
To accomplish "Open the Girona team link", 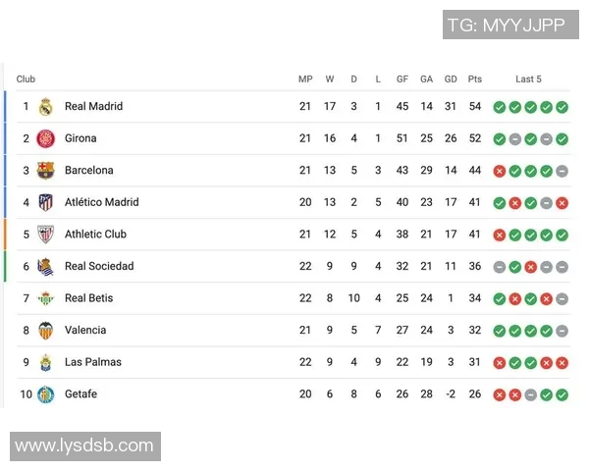I will coord(80,138).
